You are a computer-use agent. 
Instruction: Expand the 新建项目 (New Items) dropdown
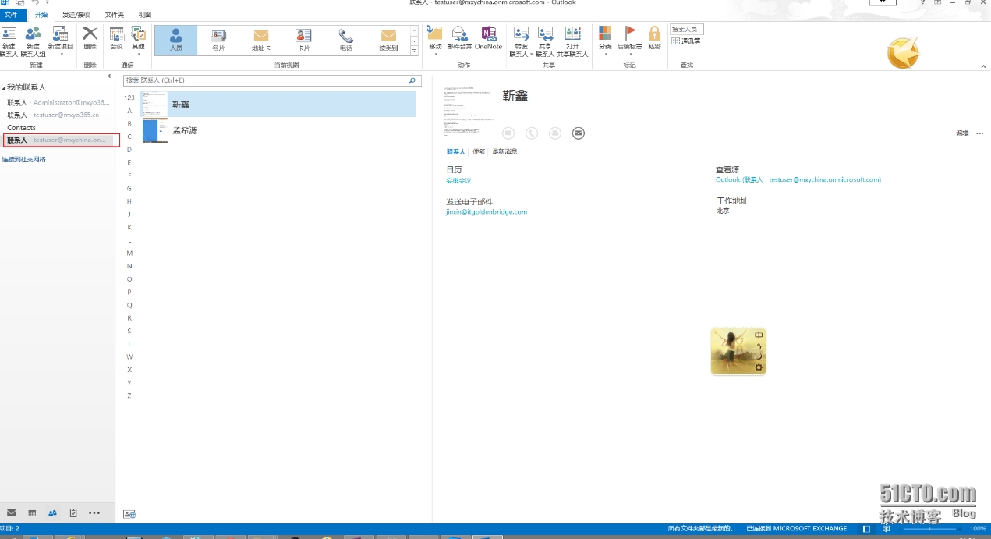pos(60,42)
